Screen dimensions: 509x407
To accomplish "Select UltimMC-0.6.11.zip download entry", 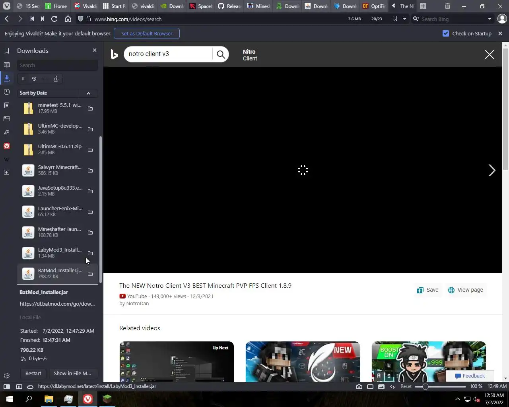I will point(57,149).
